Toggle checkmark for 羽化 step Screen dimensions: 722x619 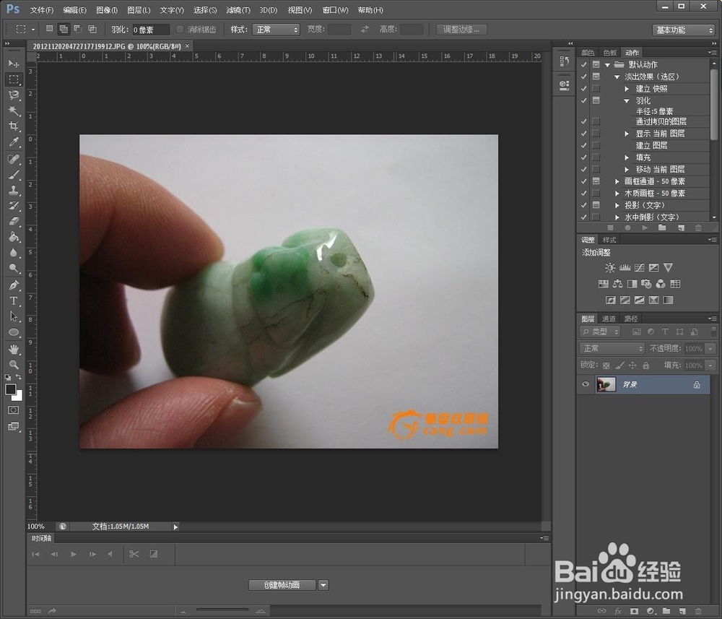[x=584, y=100]
